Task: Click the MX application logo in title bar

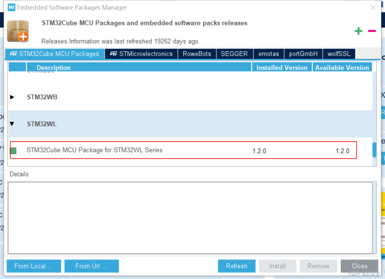Action: coord(12,7)
